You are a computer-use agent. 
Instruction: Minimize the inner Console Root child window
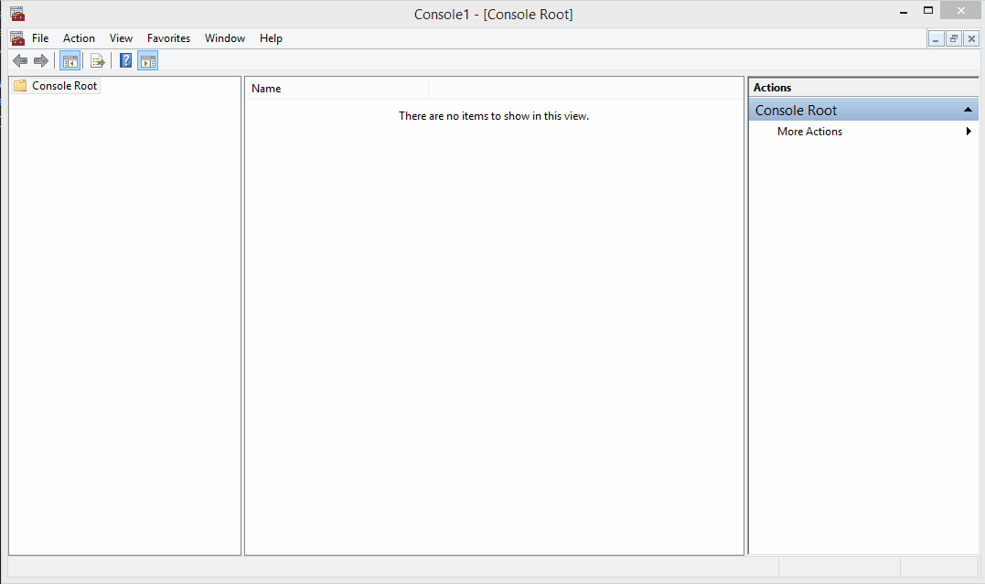click(936, 39)
